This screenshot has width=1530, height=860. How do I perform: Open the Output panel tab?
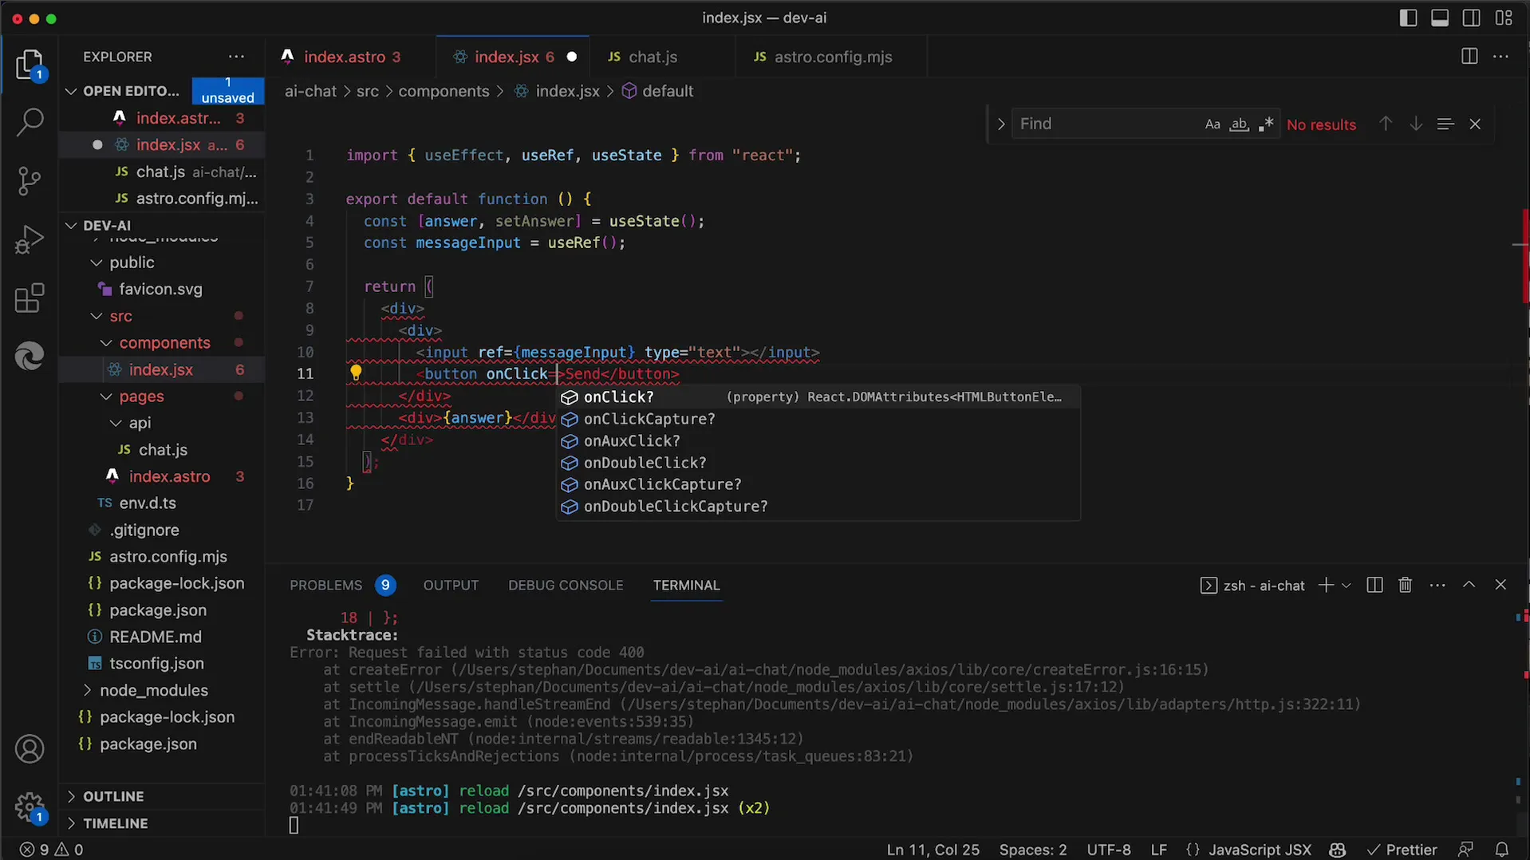(x=451, y=585)
